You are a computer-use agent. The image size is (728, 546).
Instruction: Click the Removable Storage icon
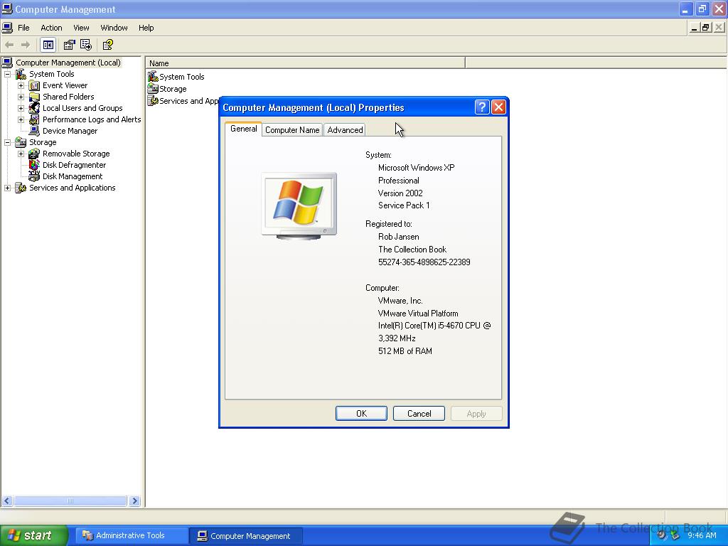coord(34,154)
